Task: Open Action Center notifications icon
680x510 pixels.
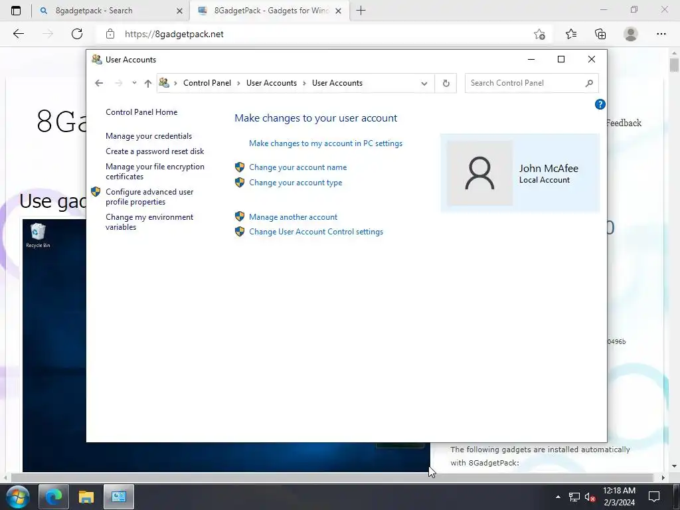Action: pos(654,497)
